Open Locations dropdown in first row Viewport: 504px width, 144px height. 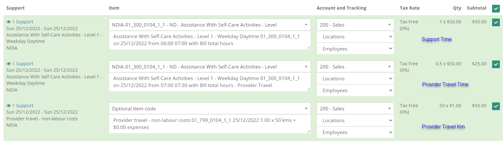pyautogui.click(x=355, y=37)
